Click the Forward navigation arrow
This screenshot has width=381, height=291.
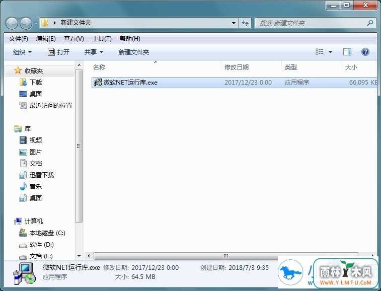click(26, 23)
